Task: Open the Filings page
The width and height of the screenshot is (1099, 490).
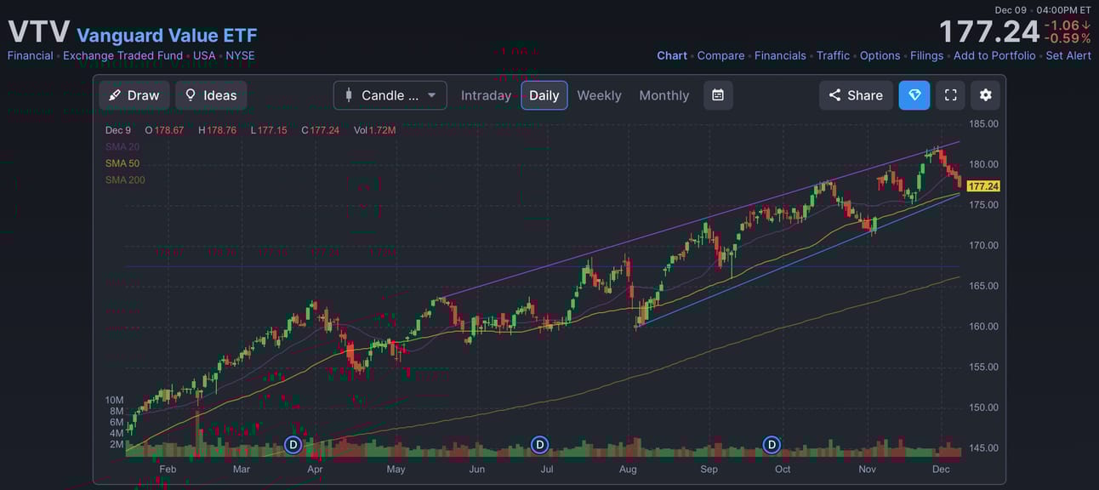Action: (926, 55)
